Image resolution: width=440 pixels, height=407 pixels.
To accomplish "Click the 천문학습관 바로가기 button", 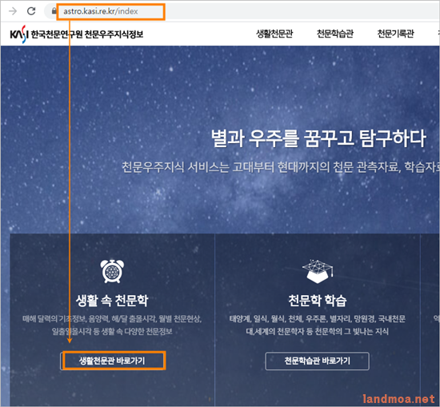I will (317, 361).
